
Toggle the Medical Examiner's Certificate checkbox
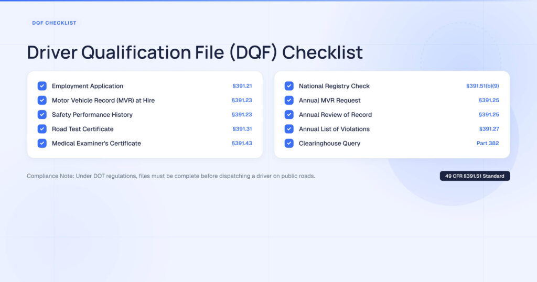click(x=42, y=144)
